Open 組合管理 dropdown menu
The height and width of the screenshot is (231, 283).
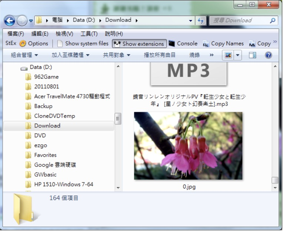(24, 55)
